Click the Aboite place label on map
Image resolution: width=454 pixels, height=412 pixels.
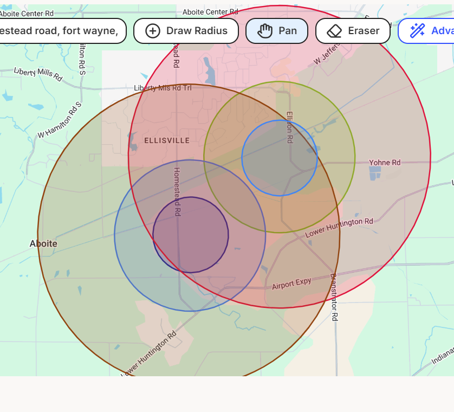pyautogui.click(x=43, y=244)
